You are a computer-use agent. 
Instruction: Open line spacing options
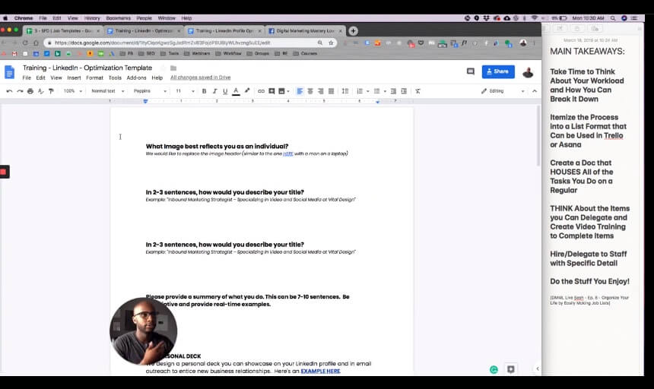345,91
